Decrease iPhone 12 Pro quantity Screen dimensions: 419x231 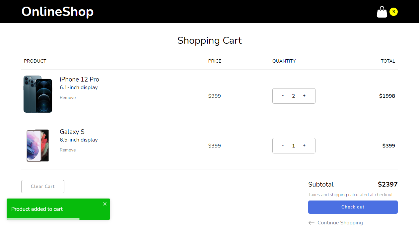(x=283, y=96)
